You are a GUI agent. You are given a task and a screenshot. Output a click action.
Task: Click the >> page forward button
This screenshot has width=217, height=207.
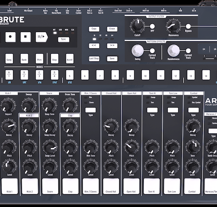[x=112, y=46]
